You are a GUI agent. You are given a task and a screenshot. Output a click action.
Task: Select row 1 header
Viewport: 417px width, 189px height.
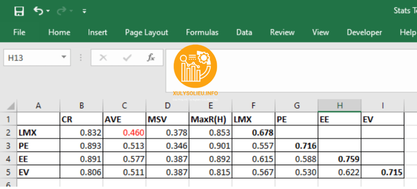click(x=9, y=119)
